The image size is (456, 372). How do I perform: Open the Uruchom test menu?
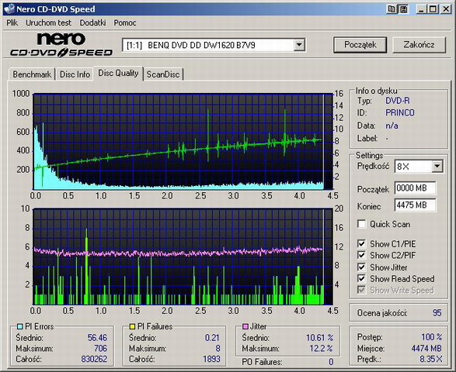point(49,22)
